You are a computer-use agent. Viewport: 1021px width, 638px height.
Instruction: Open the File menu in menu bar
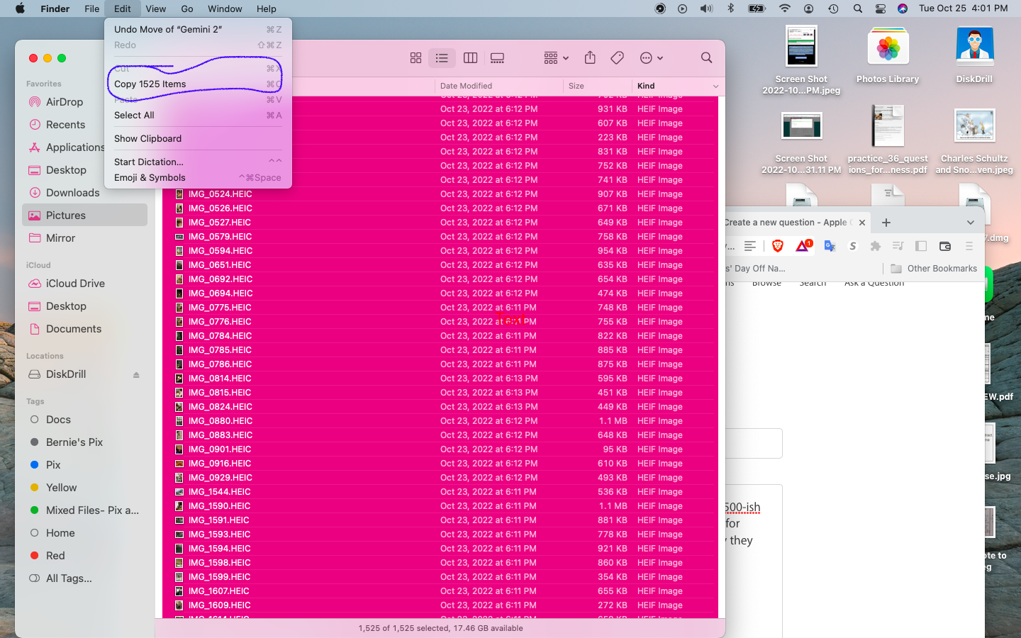pyautogui.click(x=92, y=9)
